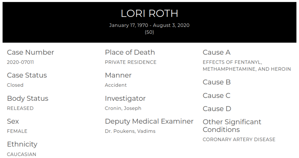Select the CAUCASIAN ethnicity value
299x158 pixels.
[22, 154]
